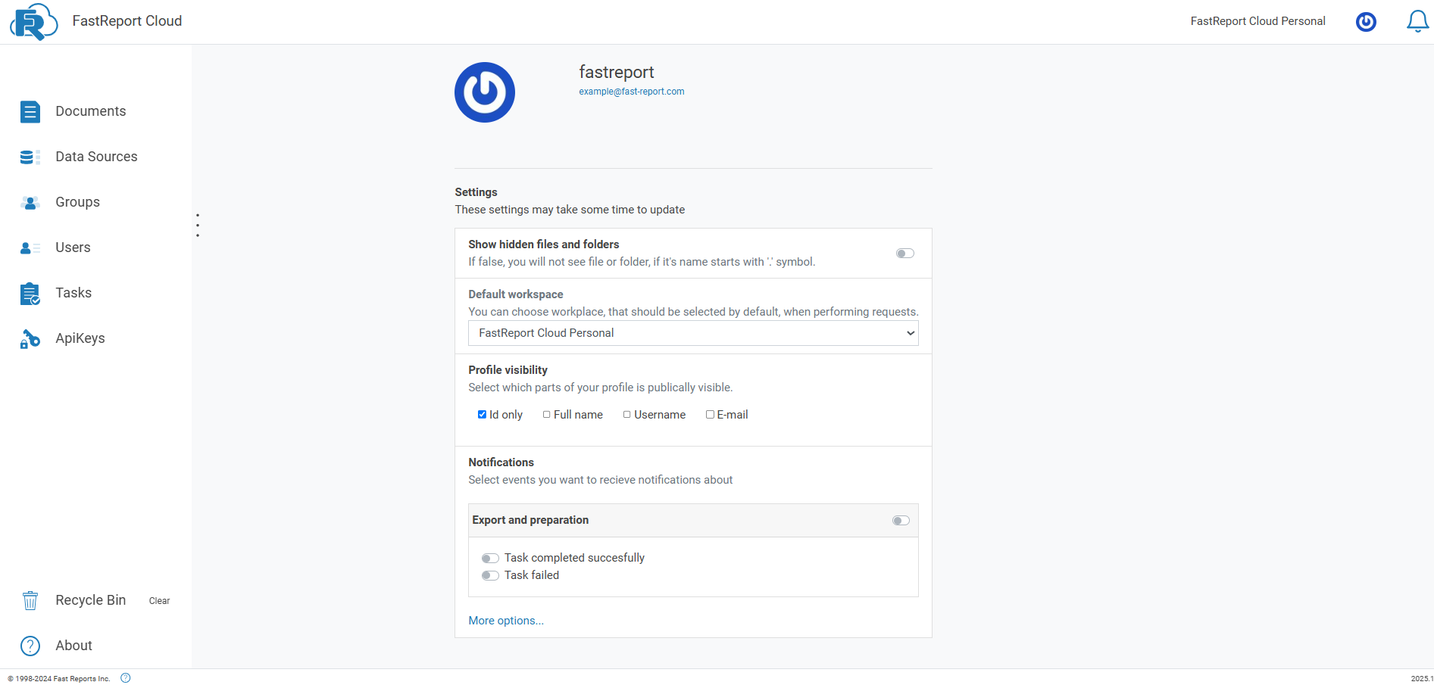This screenshot has width=1434, height=685.
Task: Go to Groups menu item
Action: click(77, 202)
